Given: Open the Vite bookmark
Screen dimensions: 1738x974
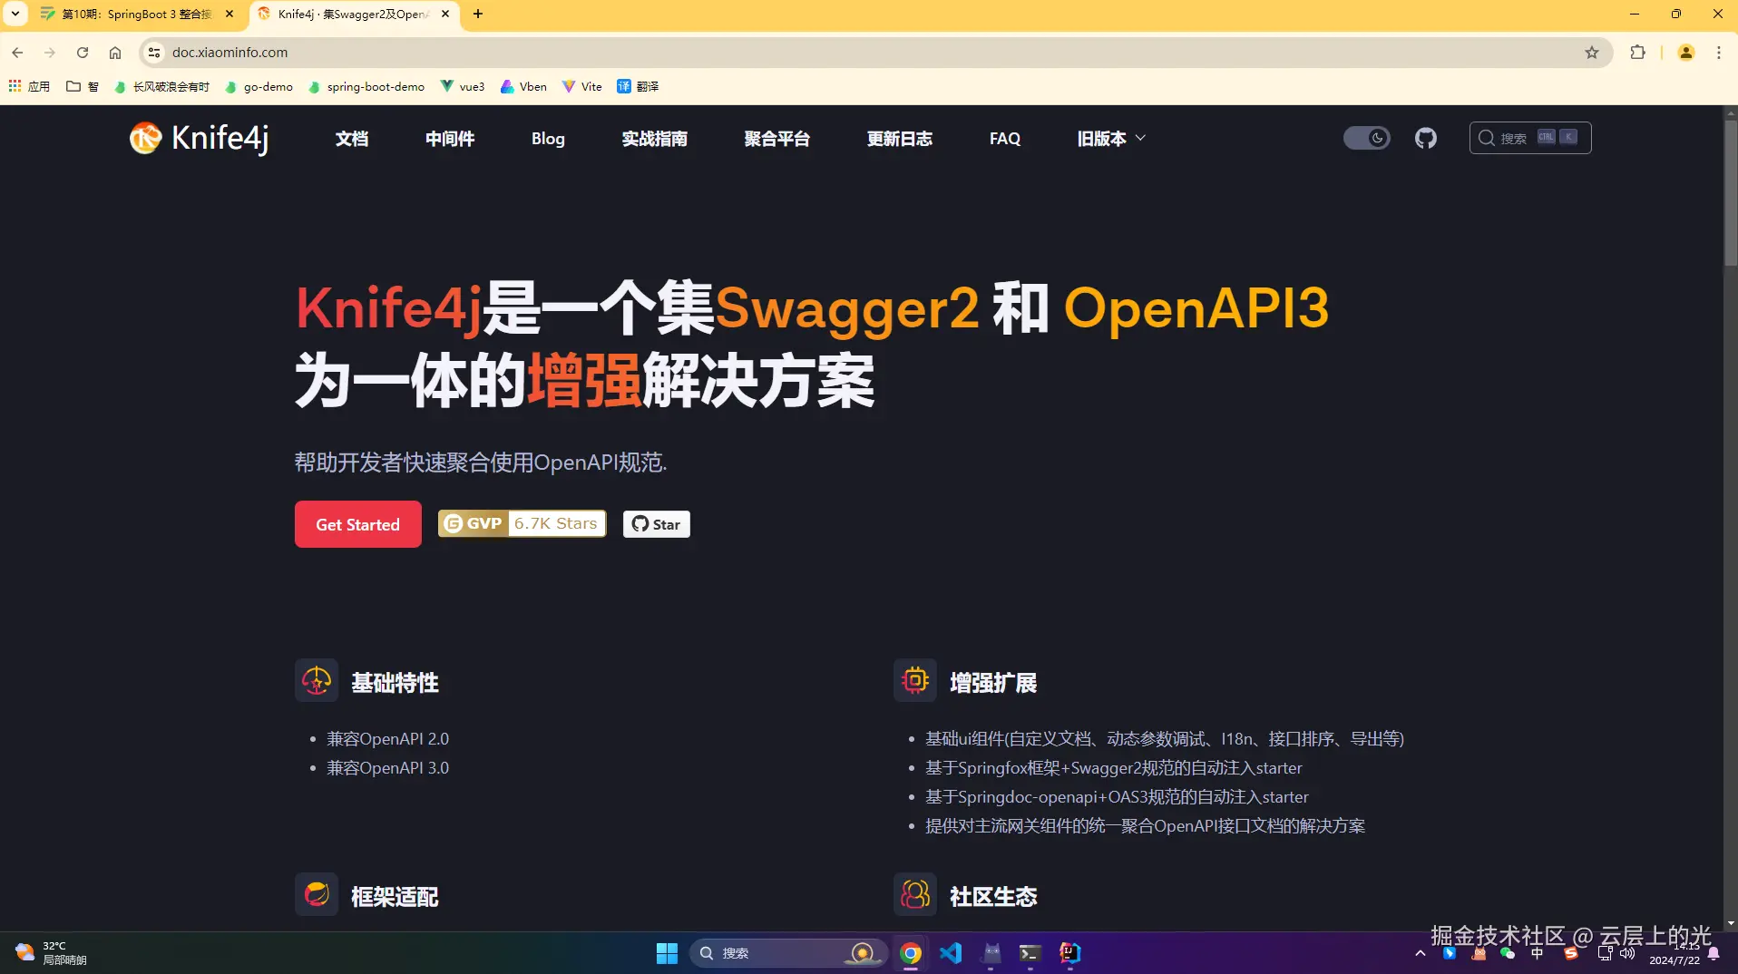Looking at the screenshot, I should click(x=582, y=86).
